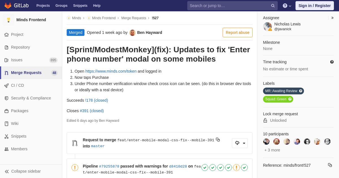Collapse the right sidebar with double chevron
Viewport: 339px width, 178px height.
(332, 18)
